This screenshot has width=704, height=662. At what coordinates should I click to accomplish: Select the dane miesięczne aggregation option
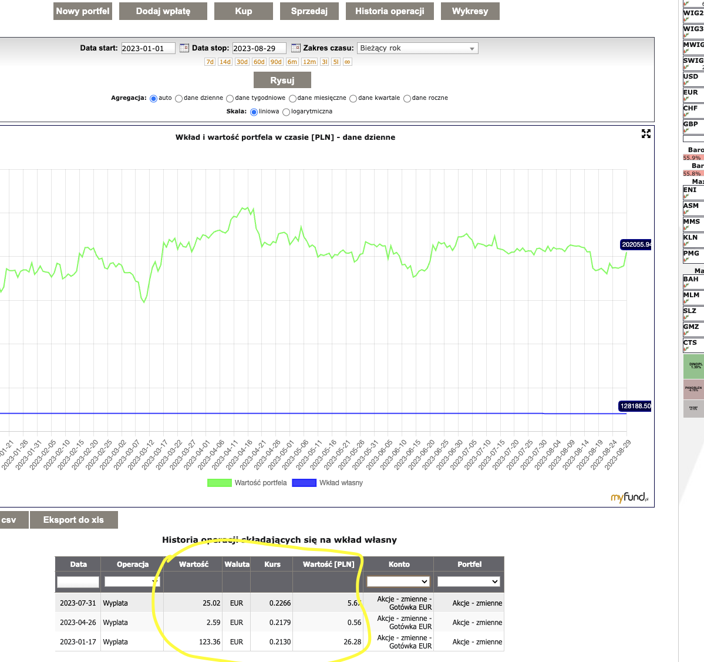tap(292, 99)
